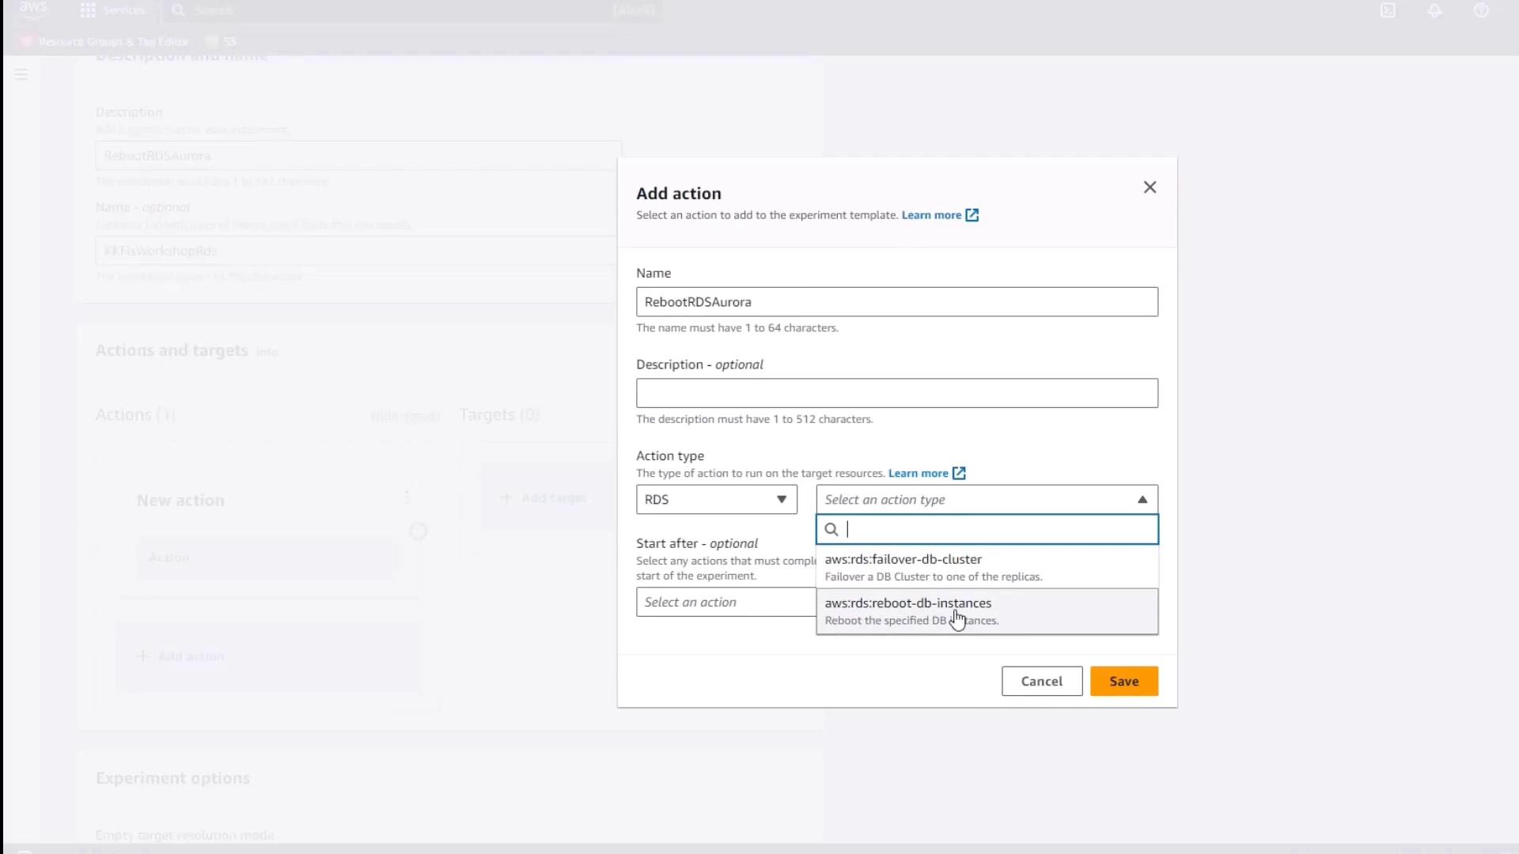
Task: Click the Save button
Action: coord(1123,682)
